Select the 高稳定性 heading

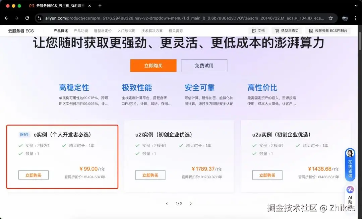pyautogui.click(x=74, y=88)
